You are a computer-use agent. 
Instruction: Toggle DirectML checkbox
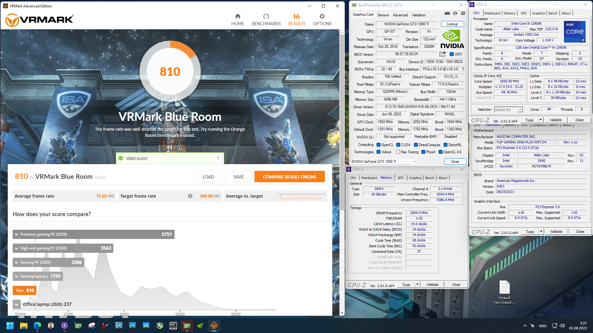pos(446,145)
